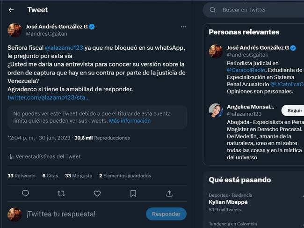
Task: Select the Kylian Mbappé trending topic
Action: [228, 202]
